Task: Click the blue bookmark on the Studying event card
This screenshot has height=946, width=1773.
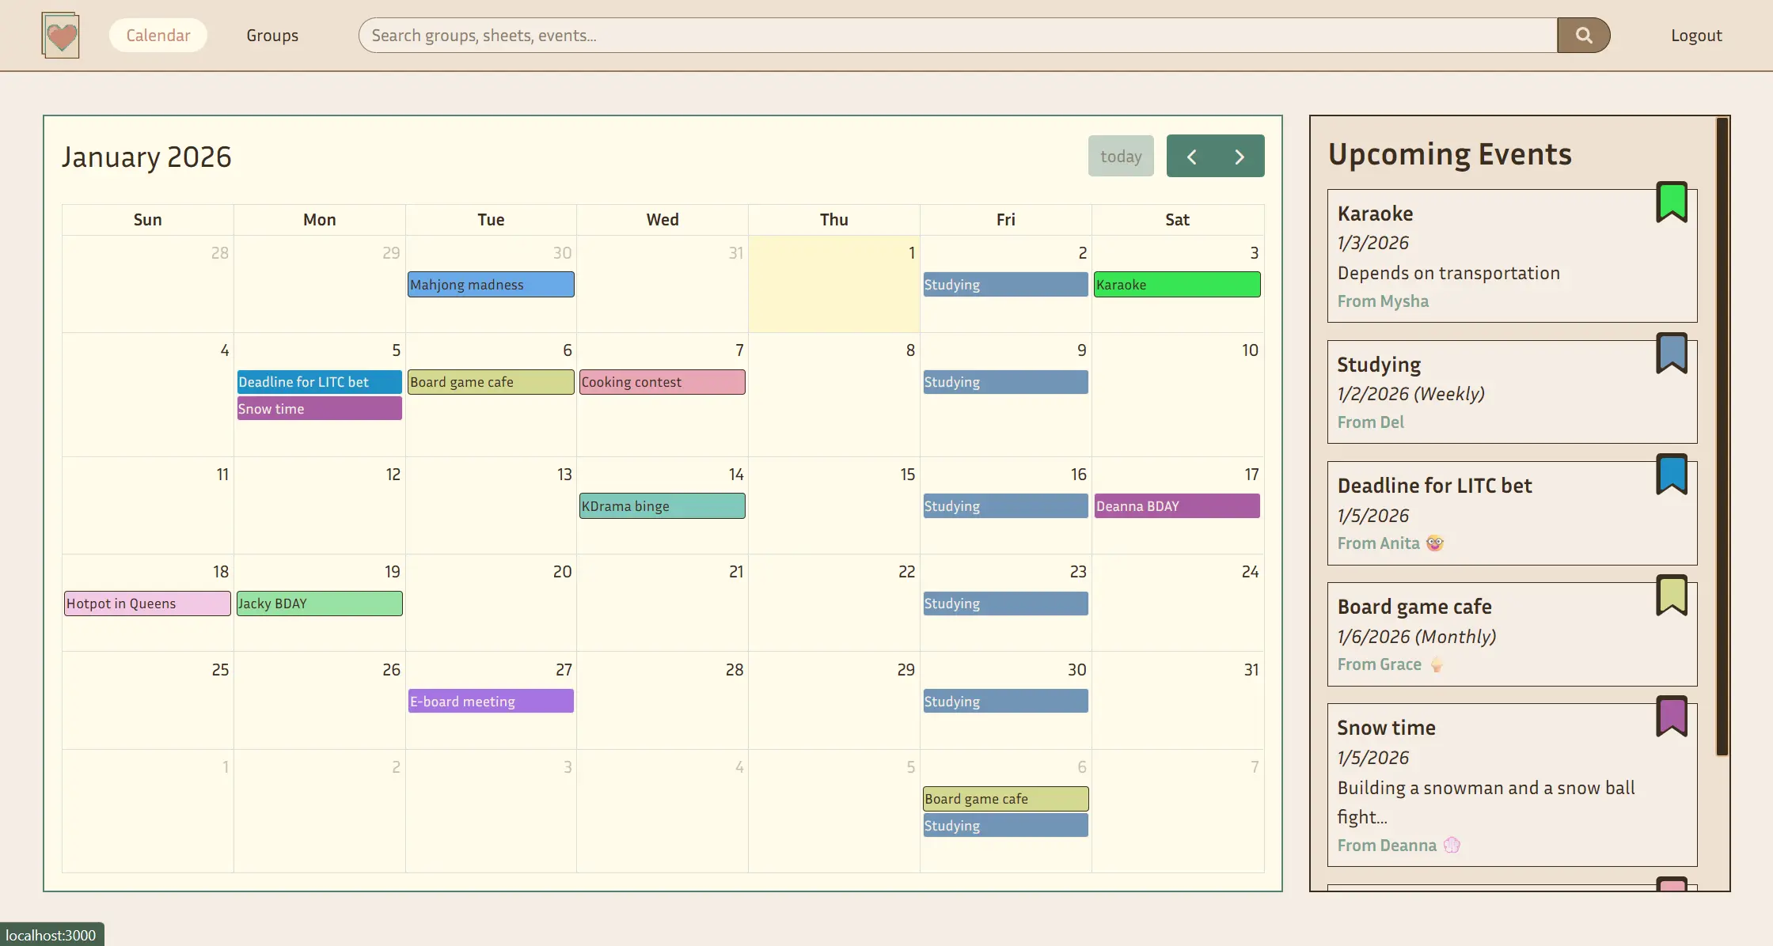Action: tap(1672, 354)
